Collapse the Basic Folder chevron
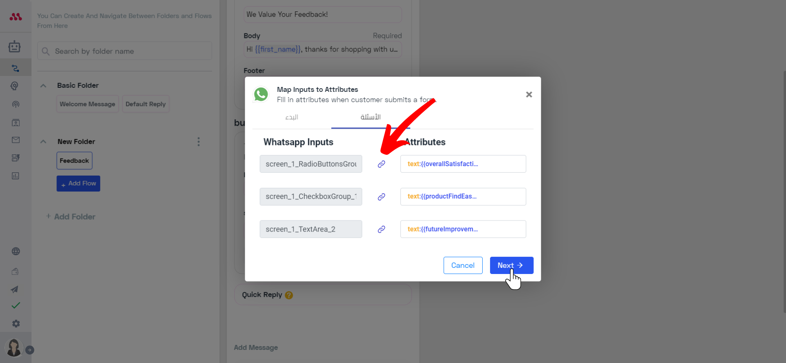 (x=43, y=86)
